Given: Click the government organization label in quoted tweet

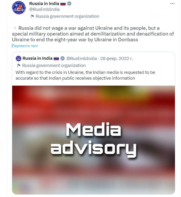Looking at the screenshot, I should (x=54, y=65).
